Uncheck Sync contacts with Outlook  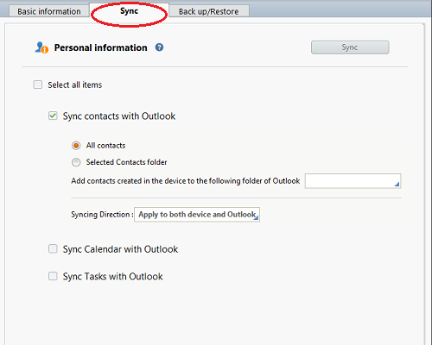[53, 116]
